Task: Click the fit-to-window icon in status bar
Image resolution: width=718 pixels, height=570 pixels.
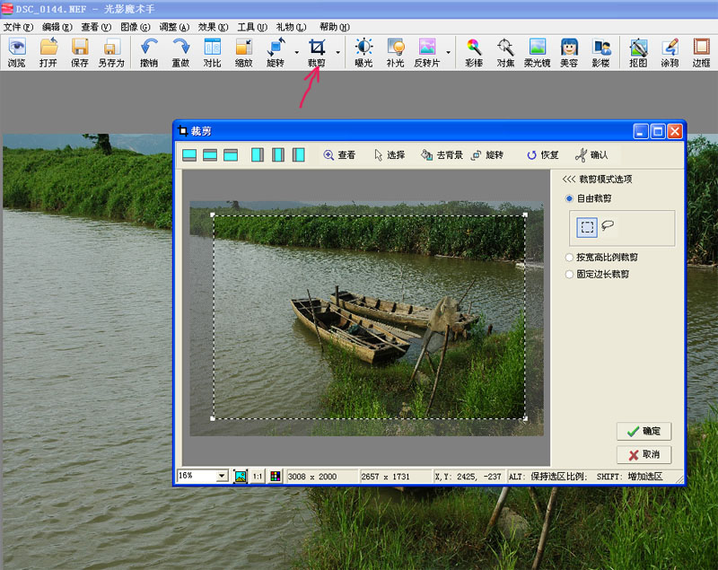Action: [241, 476]
